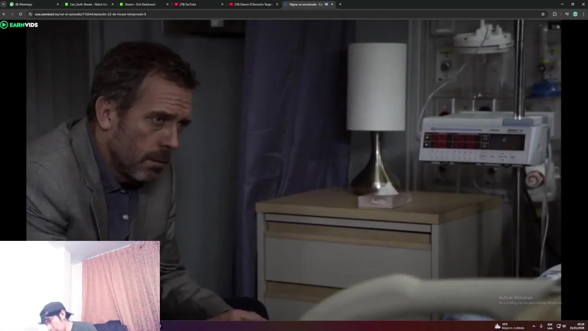
Task: Click the EarnVids logo
Action: (x=19, y=25)
